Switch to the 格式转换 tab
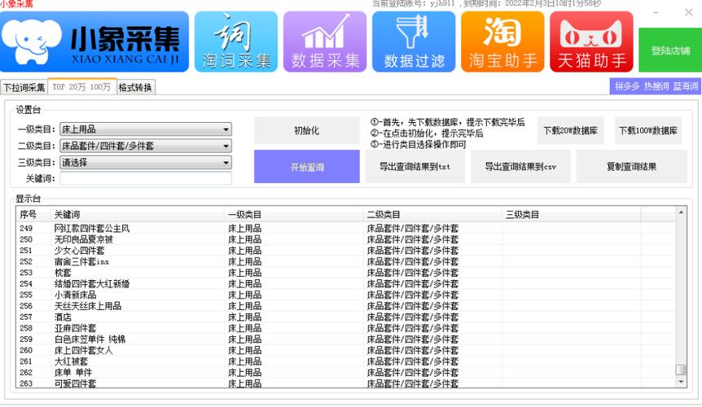The image size is (702, 407). tap(136, 87)
